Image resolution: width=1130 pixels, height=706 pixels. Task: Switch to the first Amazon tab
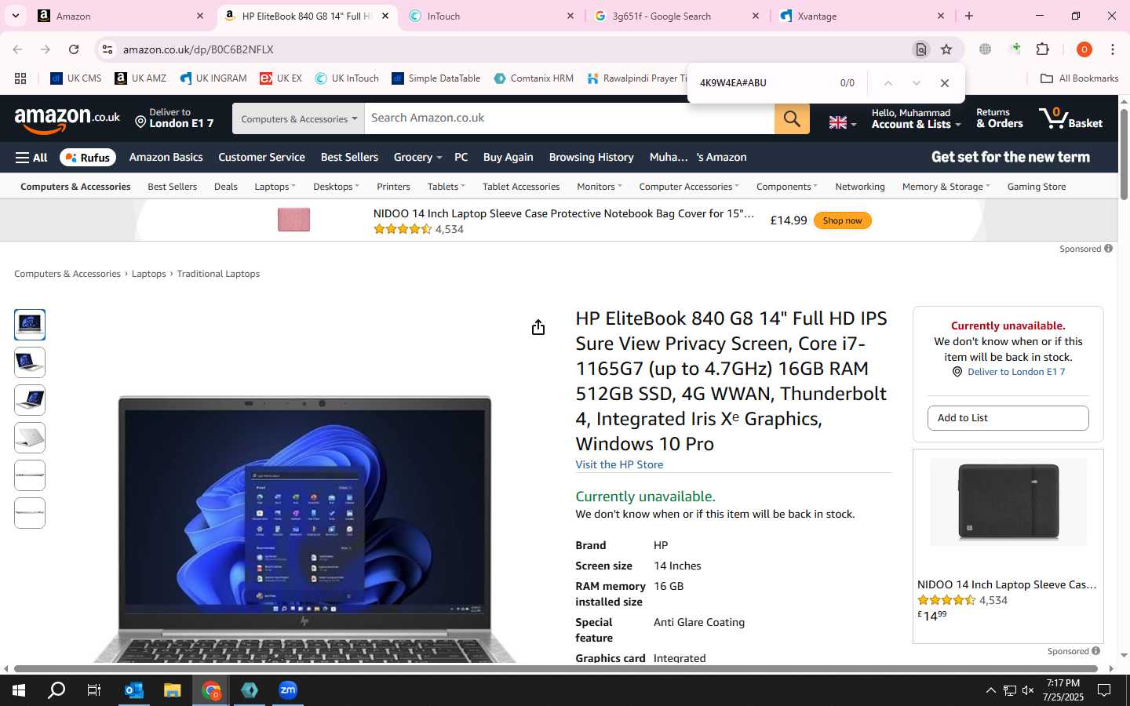[121, 16]
